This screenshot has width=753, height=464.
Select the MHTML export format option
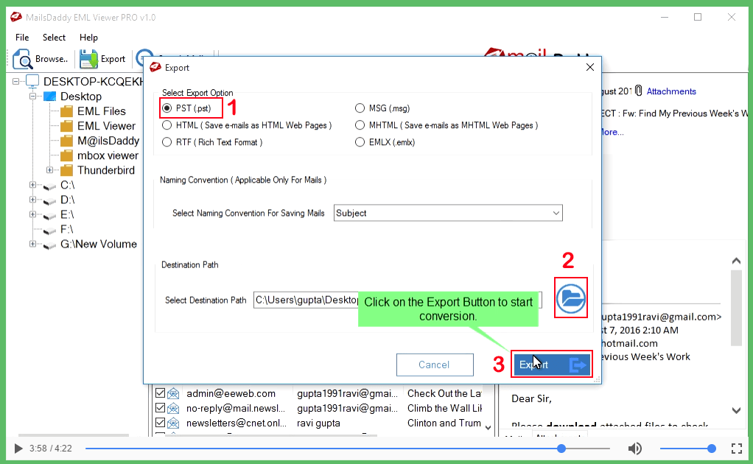(x=360, y=124)
